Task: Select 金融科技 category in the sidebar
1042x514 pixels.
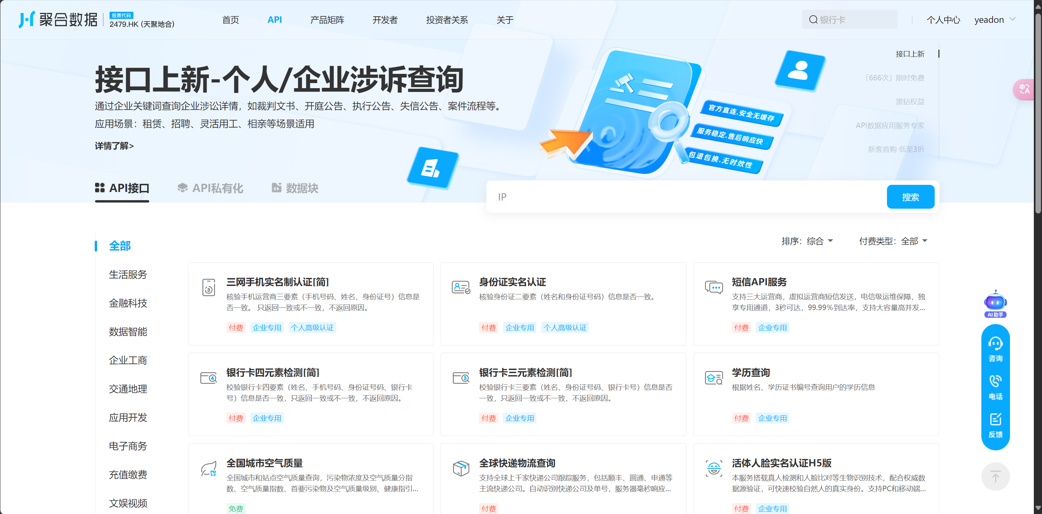Action: 128,303
